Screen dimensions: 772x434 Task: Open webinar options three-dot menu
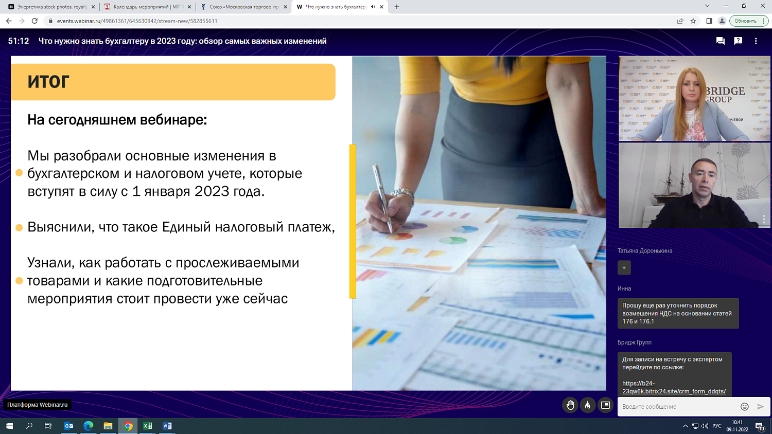(756, 41)
